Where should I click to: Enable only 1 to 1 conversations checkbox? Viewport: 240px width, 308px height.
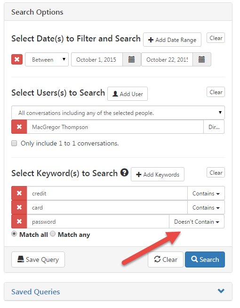click(x=14, y=143)
